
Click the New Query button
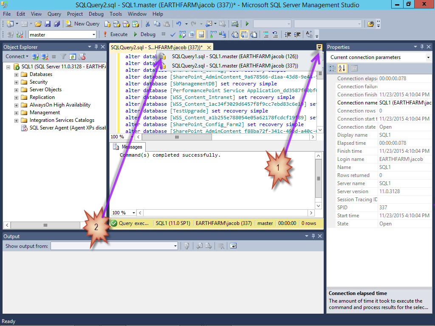pyautogui.click(x=83, y=24)
